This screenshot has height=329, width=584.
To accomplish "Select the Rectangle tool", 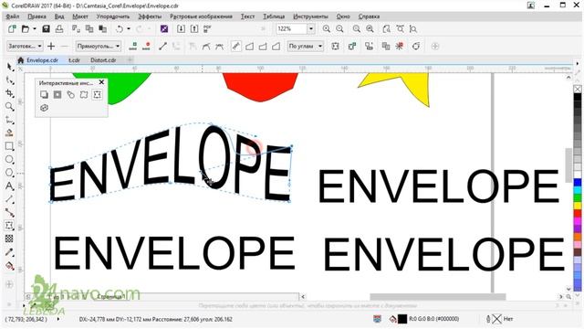I will coord(9,146).
